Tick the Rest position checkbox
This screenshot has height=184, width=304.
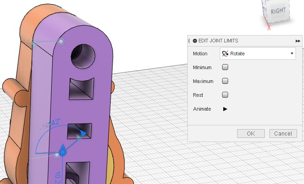pos(225,95)
